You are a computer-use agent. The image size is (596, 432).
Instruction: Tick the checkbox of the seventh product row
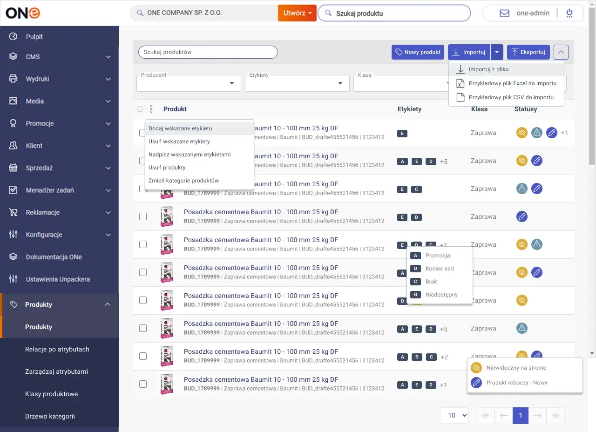(143, 300)
